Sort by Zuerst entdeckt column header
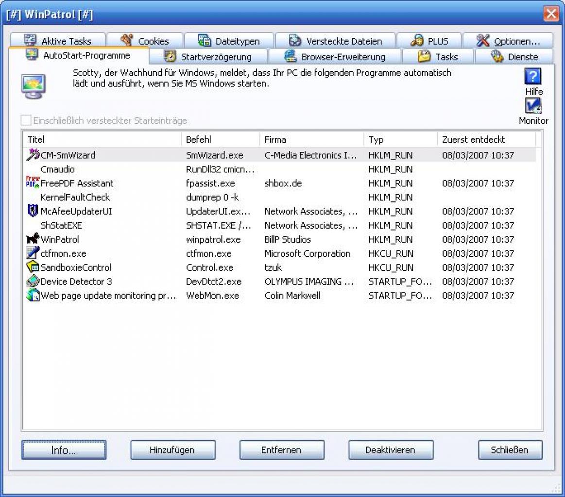The height and width of the screenshot is (497, 565). [x=486, y=139]
